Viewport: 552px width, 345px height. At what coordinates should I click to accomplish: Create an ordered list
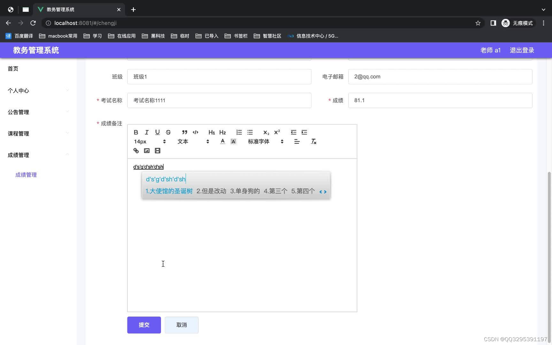click(239, 132)
